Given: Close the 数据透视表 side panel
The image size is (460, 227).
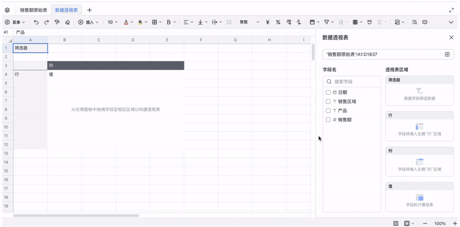Looking at the screenshot, I should (x=451, y=37).
